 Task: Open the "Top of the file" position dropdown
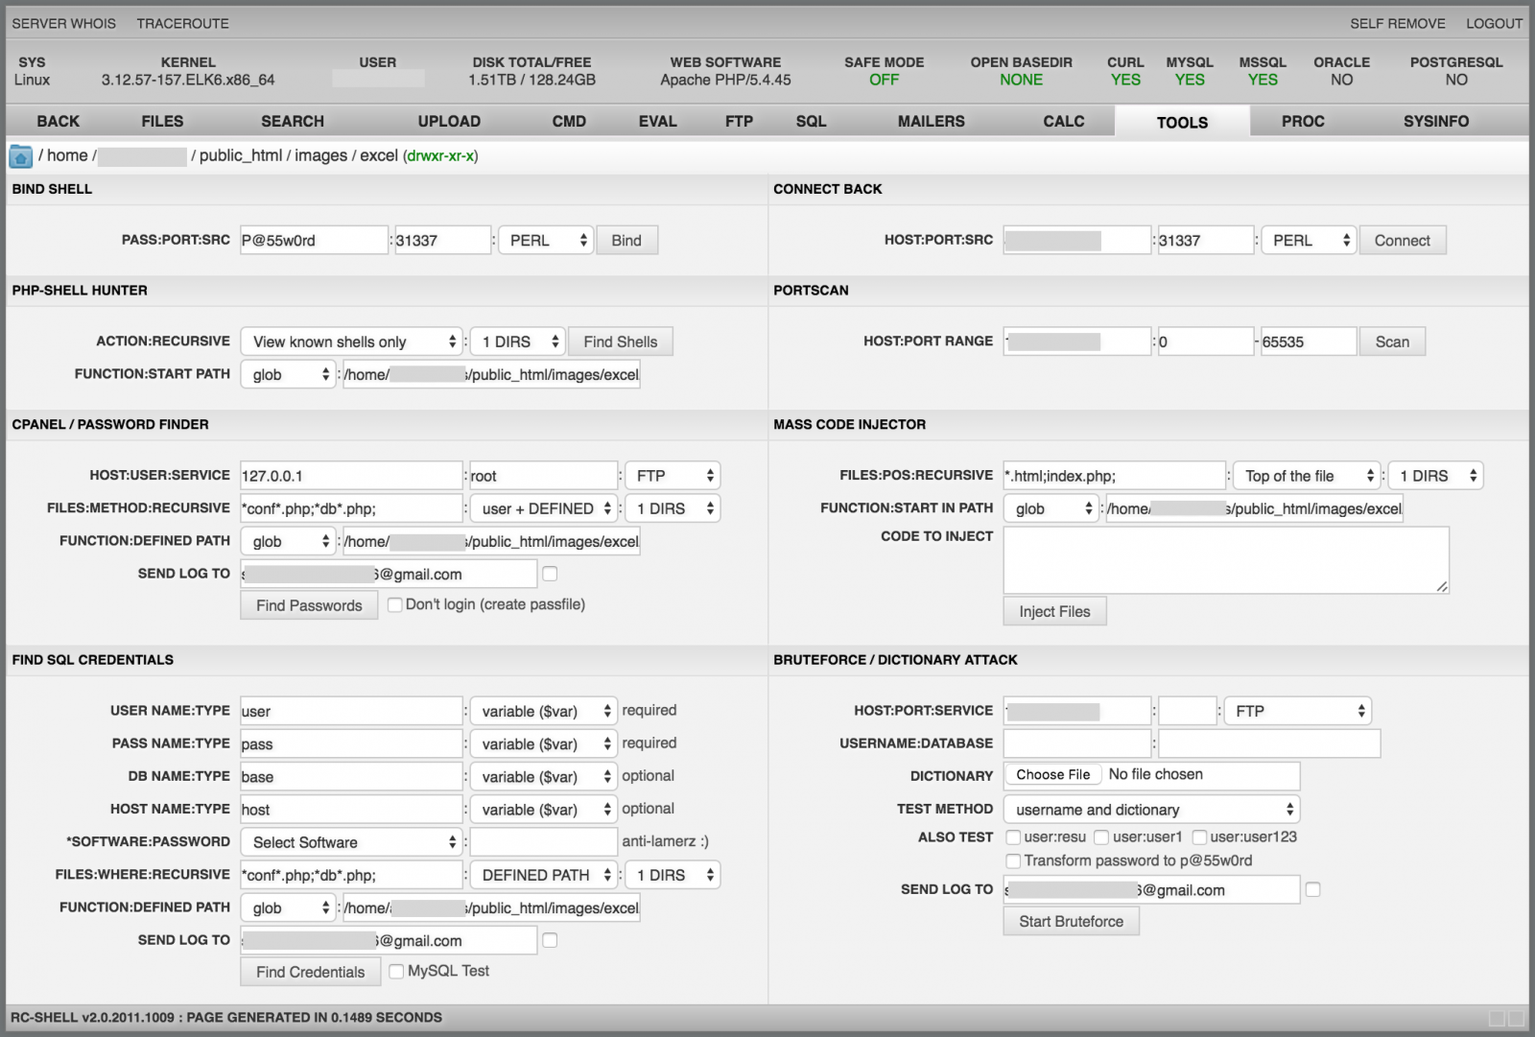pos(1307,476)
